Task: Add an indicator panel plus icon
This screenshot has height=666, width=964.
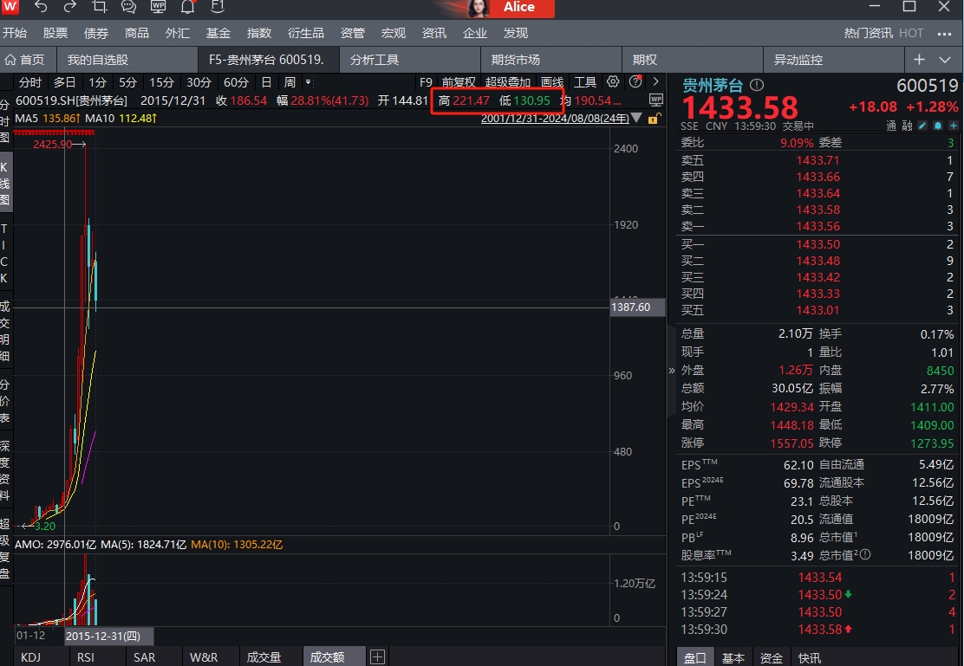Action: click(377, 656)
